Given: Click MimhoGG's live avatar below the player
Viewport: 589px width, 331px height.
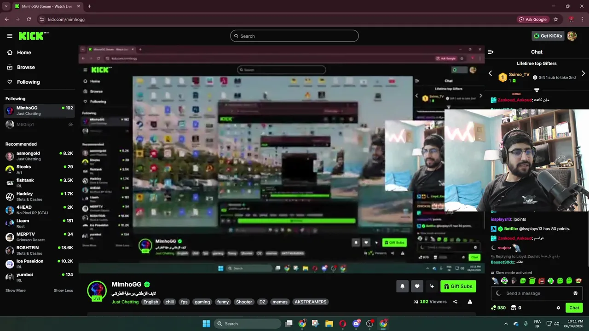Looking at the screenshot, I should pos(97,291).
